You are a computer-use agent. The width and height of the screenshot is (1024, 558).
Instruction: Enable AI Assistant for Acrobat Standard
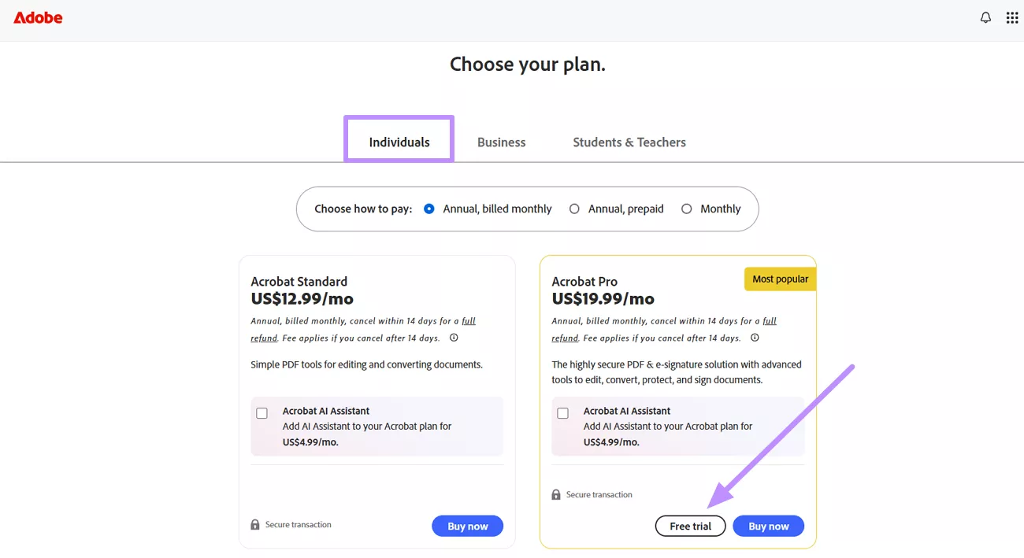click(x=262, y=413)
